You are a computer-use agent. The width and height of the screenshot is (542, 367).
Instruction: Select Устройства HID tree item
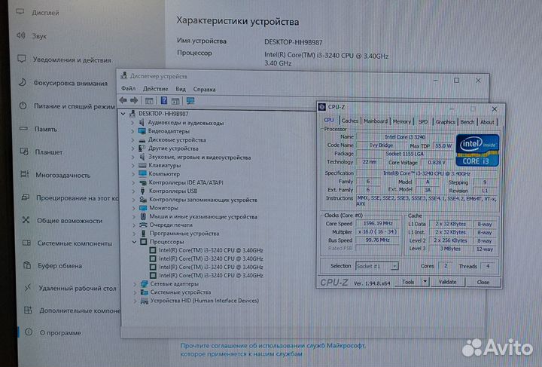click(x=204, y=301)
